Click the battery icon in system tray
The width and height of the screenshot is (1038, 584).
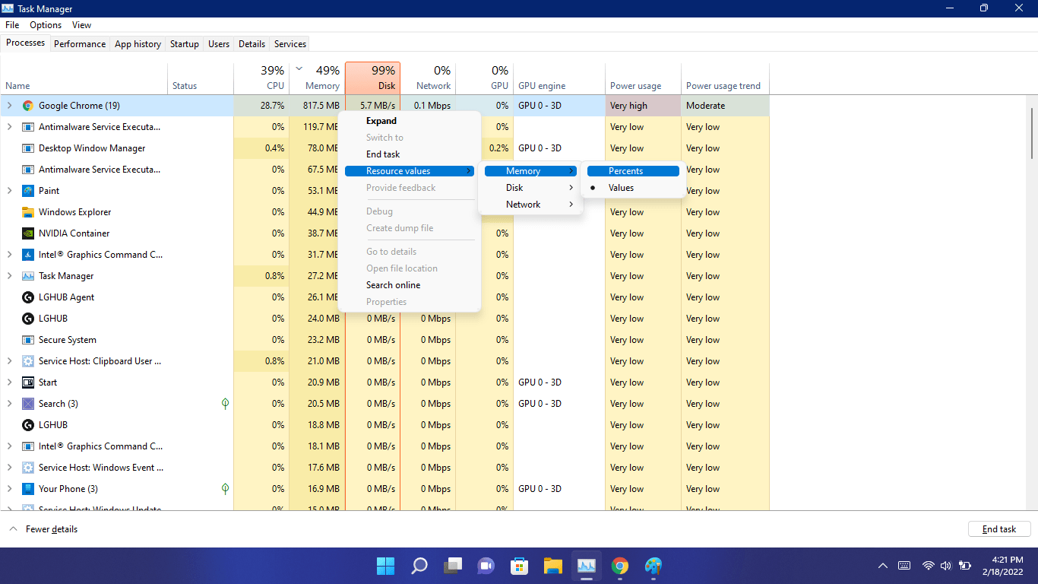(x=965, y=566)
